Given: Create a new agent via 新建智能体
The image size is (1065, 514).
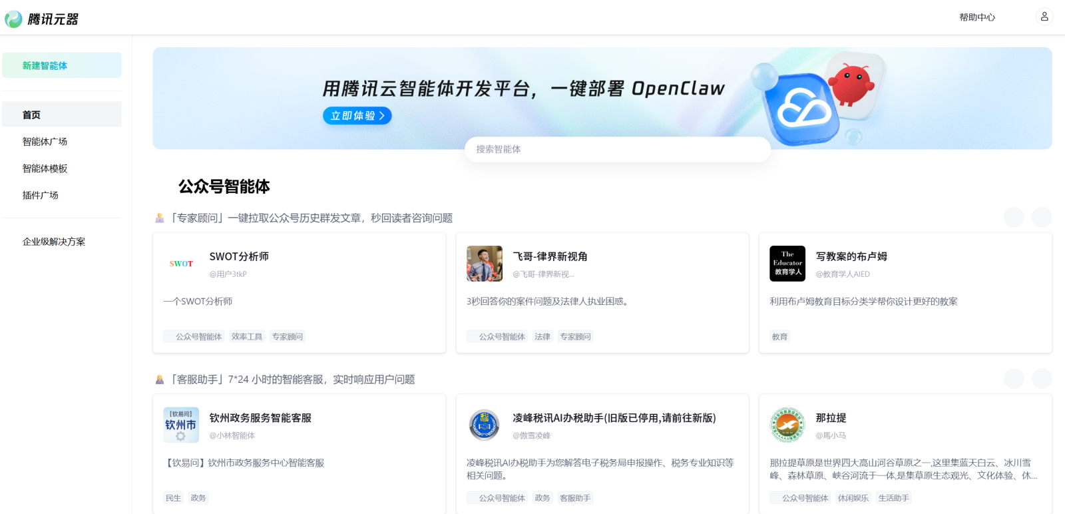Looking at the screenshot, I should tap(62, 65).
